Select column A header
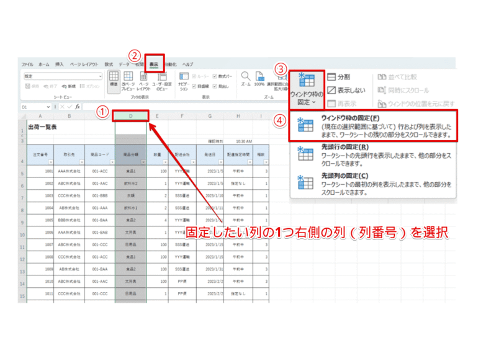504x343 pixels. [x=40, y=116]
